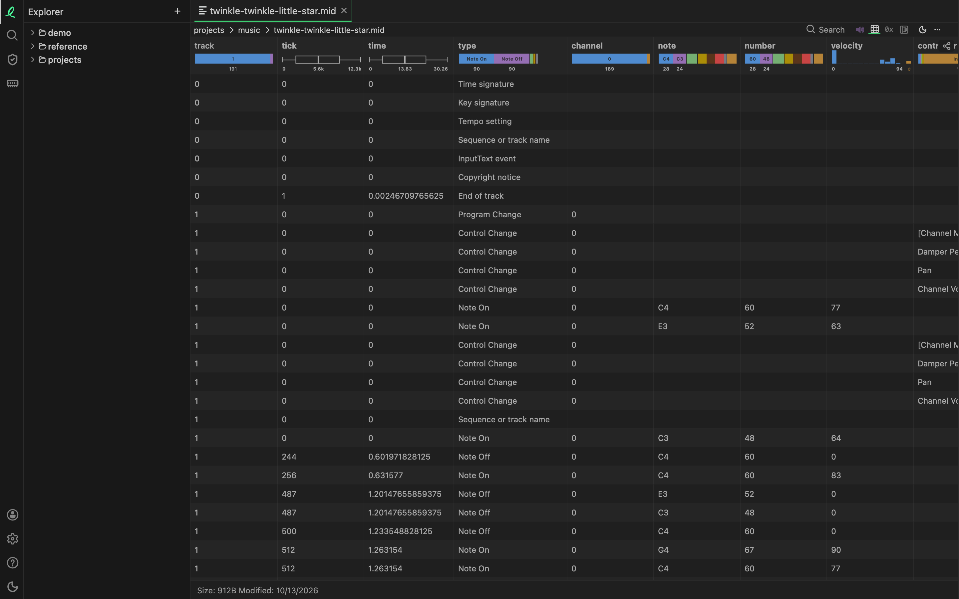
Task: Toggle the side panel layout icon
Action: 904,30
